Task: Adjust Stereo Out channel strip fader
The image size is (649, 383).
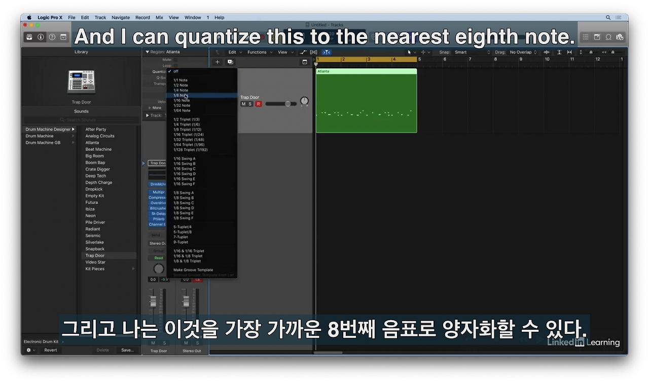Action: pyautogui.click(x=186, y=301)
